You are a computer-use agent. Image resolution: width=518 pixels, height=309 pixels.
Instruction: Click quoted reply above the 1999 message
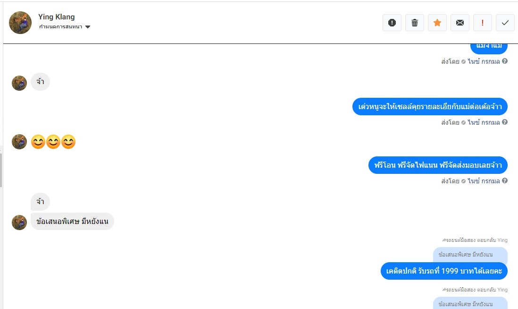[x=470, y=255]
